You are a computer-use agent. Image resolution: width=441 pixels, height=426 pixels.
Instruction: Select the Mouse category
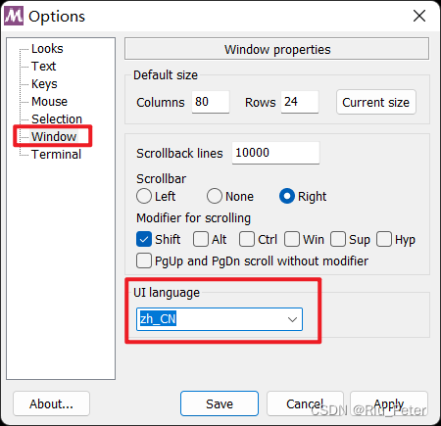49,102
